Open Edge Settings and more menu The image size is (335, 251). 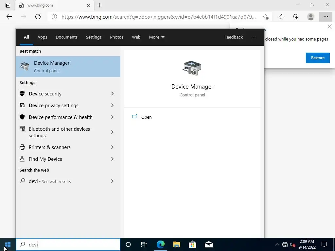click(x=326, y=17)
